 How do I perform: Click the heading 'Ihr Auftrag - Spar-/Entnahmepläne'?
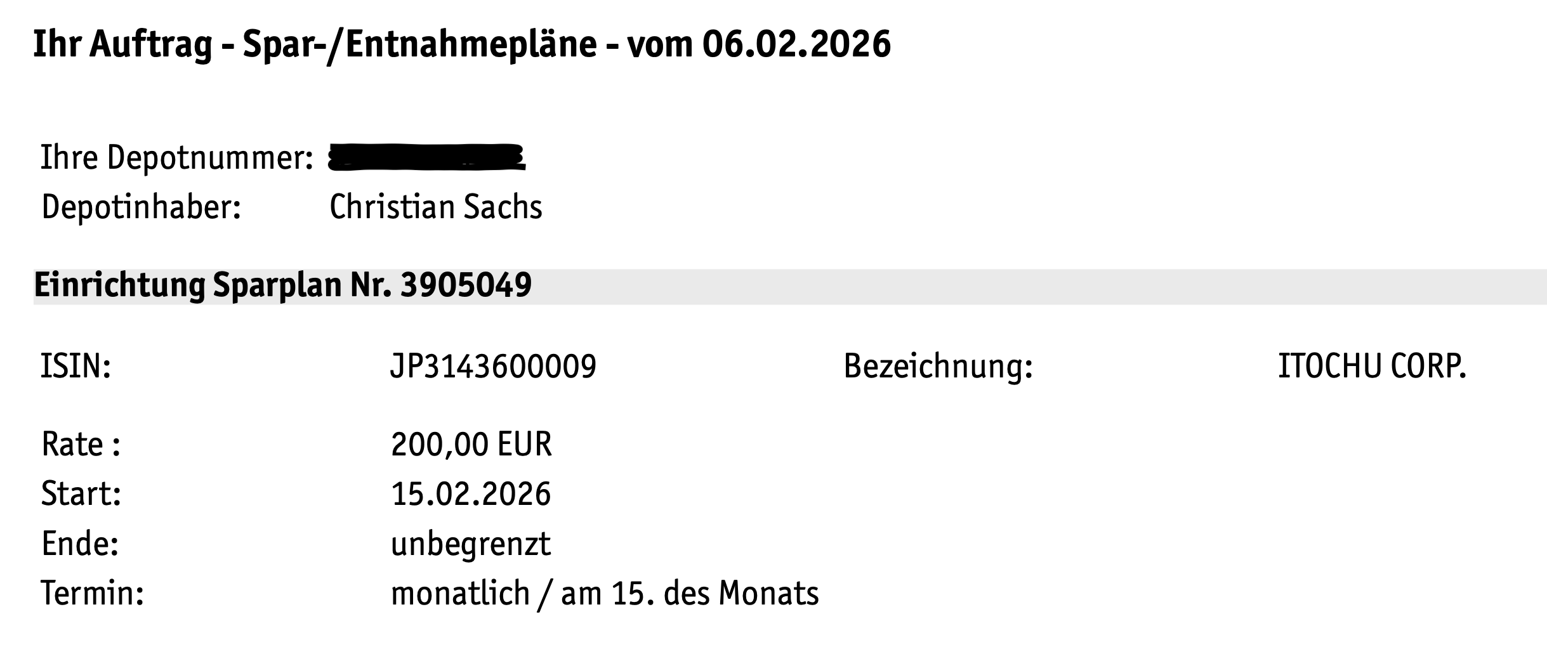[x=314, y=44]
